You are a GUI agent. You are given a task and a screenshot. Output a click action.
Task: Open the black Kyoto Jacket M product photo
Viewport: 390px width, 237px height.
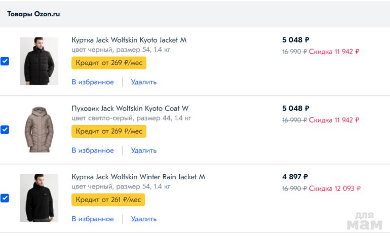(x=39, y=61)
